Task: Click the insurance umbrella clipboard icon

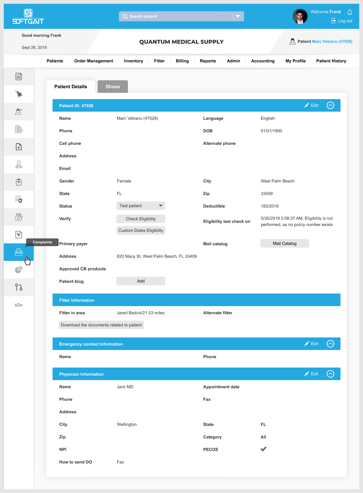Action: [19, 182]
